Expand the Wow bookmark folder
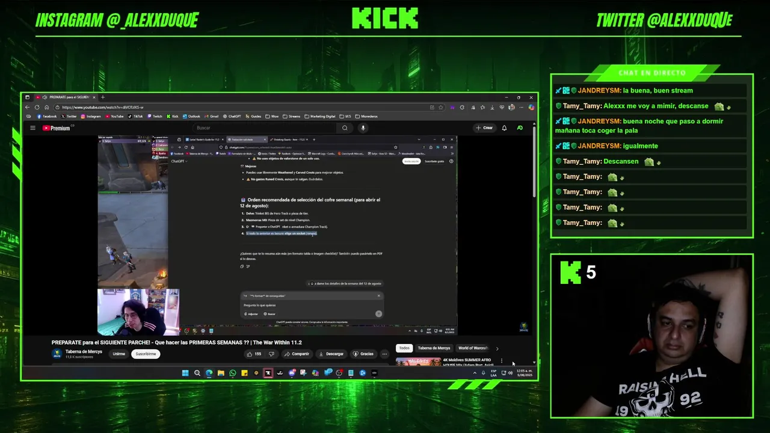The image size is (770, 433). [x=272, y=116]
